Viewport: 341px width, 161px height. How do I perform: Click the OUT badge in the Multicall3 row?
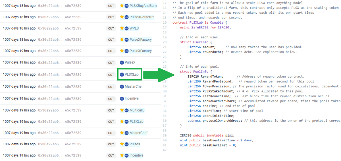coord(111,110)
